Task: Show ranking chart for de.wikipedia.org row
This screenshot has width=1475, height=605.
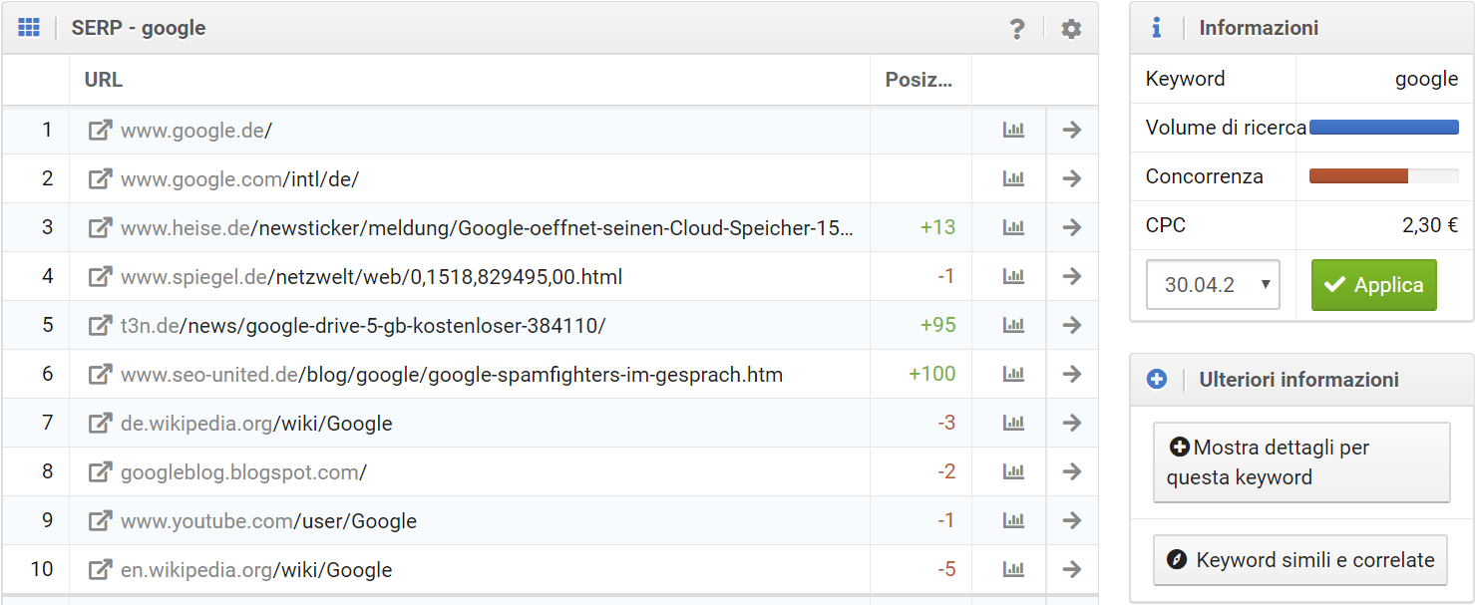Action: point(1013,423)
